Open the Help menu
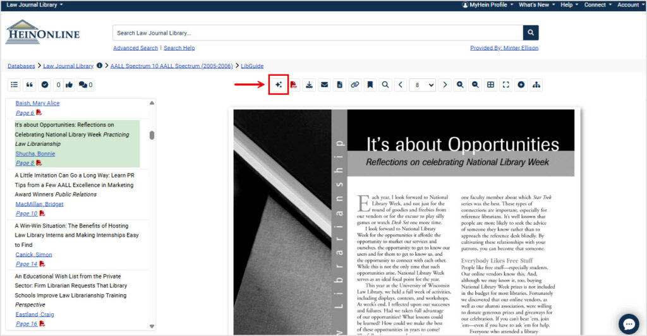The image size is (647, 336). 569,4
